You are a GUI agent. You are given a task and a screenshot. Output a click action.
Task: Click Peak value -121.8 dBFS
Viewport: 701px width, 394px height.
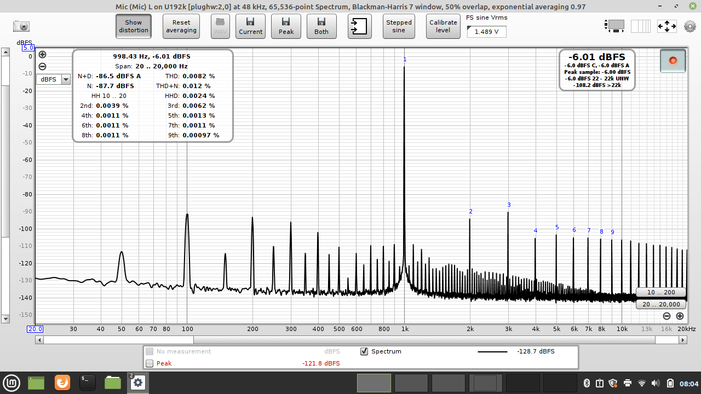[321, 363]
